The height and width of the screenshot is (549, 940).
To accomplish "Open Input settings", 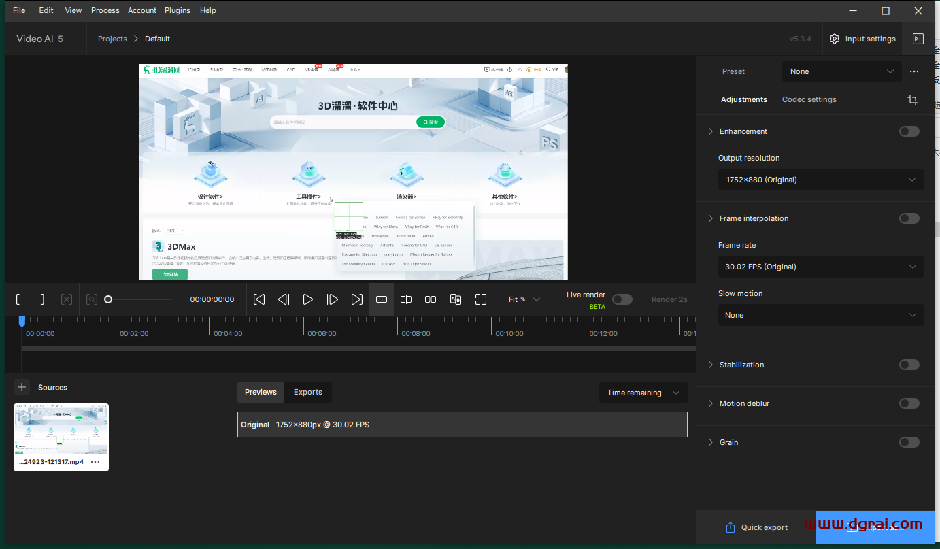I will pos(862,39).
